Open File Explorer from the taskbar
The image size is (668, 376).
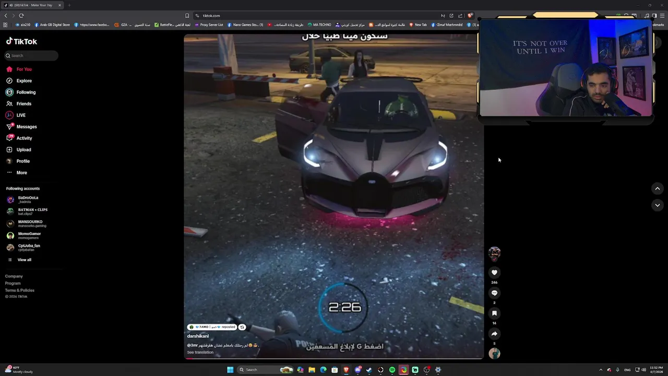click(312, 370)
